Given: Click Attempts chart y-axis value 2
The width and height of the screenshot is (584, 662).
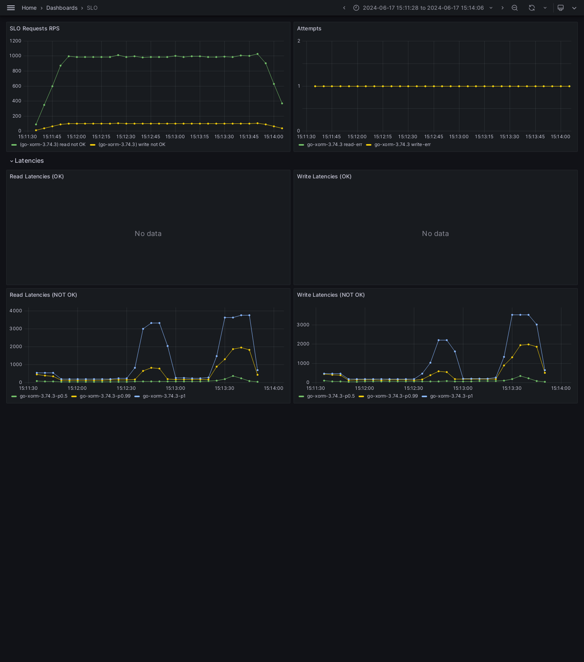Looking at the screenshot, I should (299, 41).
